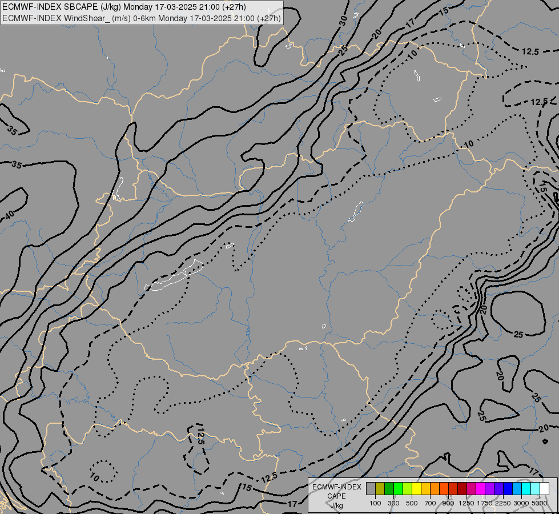Select the olive swatch in the CAPE legend
Image resolution: width=559 pixels, height=514 pixels.
click(x=380, y=488)
